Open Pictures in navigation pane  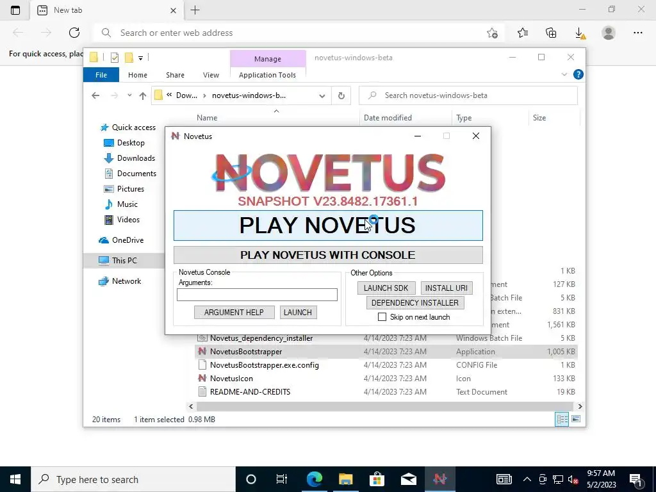point(124,189)
